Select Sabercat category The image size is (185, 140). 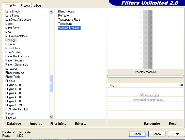pyautogui.click(x=11, y=118)
